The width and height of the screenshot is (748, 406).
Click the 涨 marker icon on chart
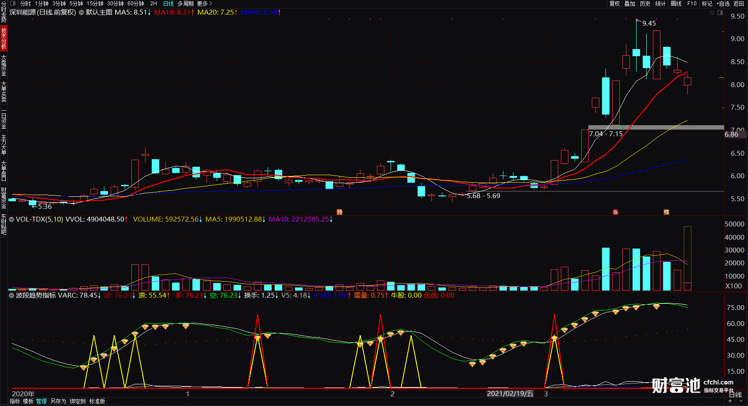coord(615,212)
